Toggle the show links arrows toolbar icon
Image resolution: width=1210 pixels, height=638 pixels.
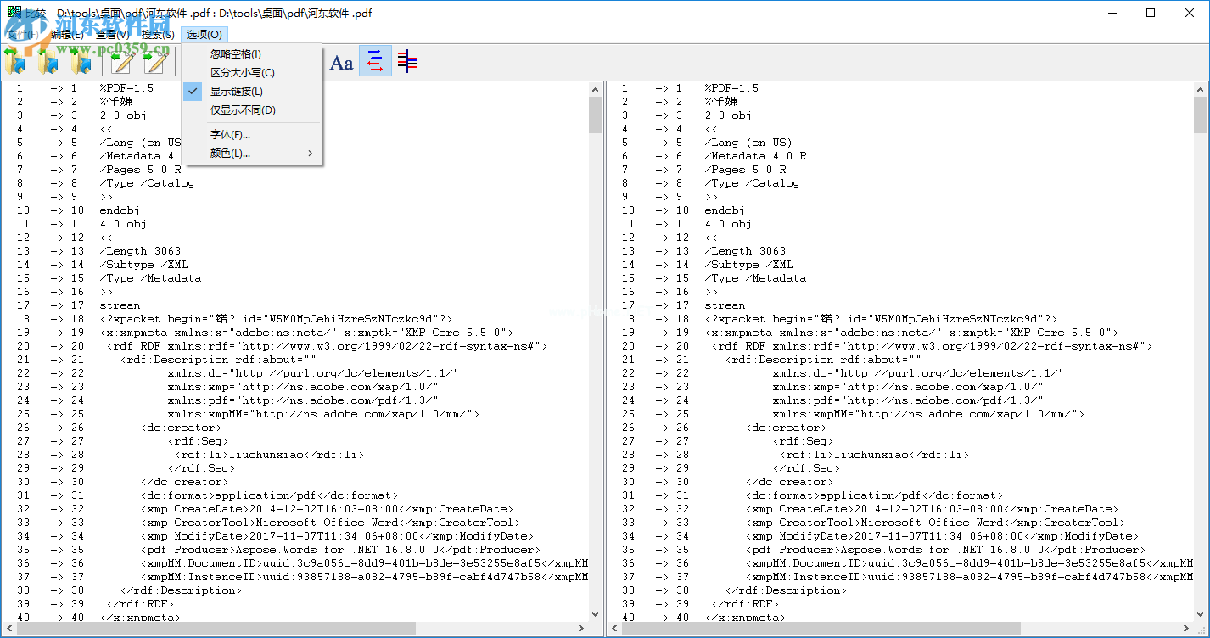click(x=375, y=61)
